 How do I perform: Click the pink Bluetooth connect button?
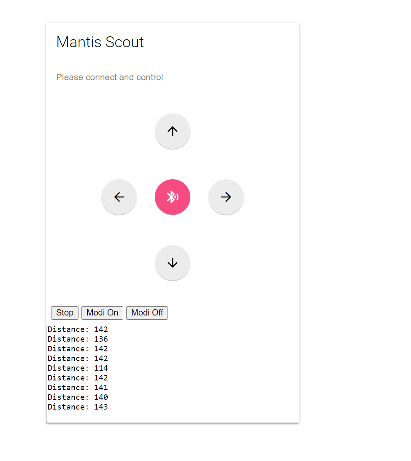tap(172, 197)
